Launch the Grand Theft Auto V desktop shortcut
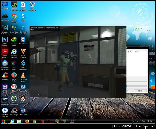Image resolution: width=156 pixels, height=129 pixels. [14, 30]
